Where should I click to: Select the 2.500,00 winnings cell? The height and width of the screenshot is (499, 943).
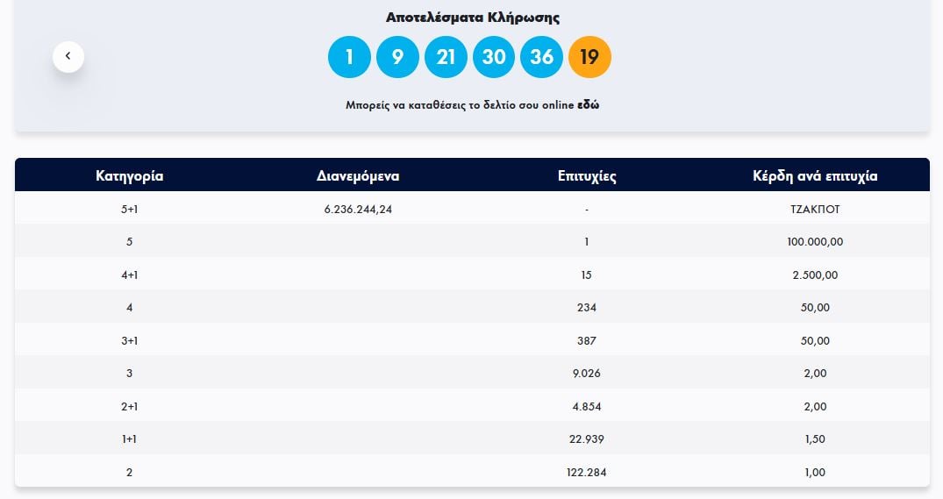pos(815,274)
